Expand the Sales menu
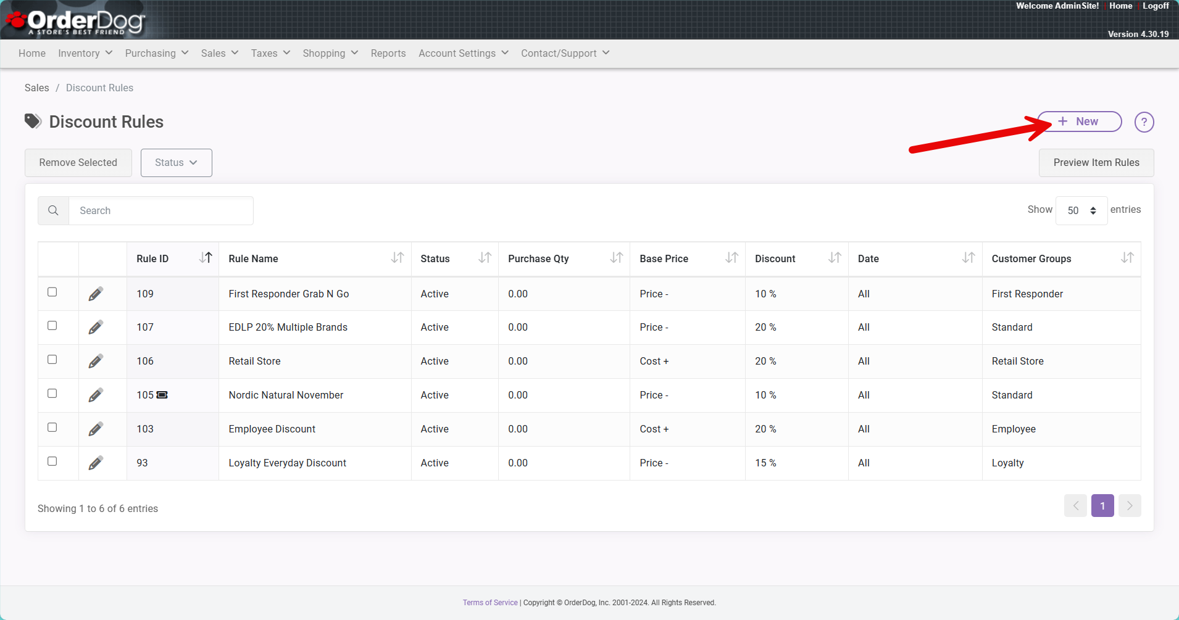Screen dimensions: 1179x620 point(220,53)
